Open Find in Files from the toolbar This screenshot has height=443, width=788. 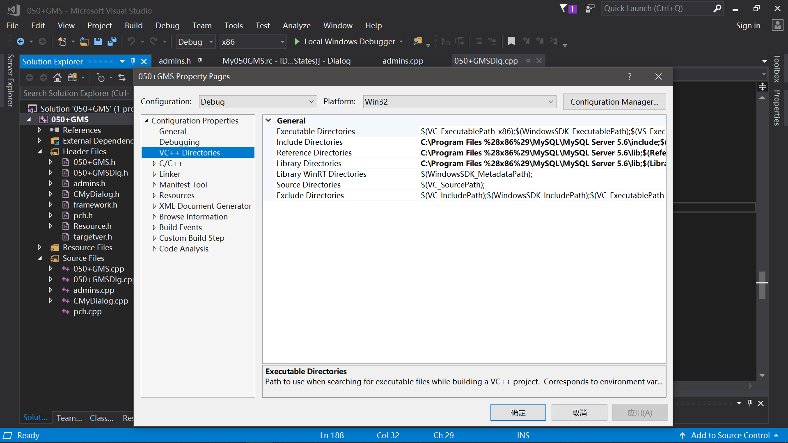[x=417, y=41]
